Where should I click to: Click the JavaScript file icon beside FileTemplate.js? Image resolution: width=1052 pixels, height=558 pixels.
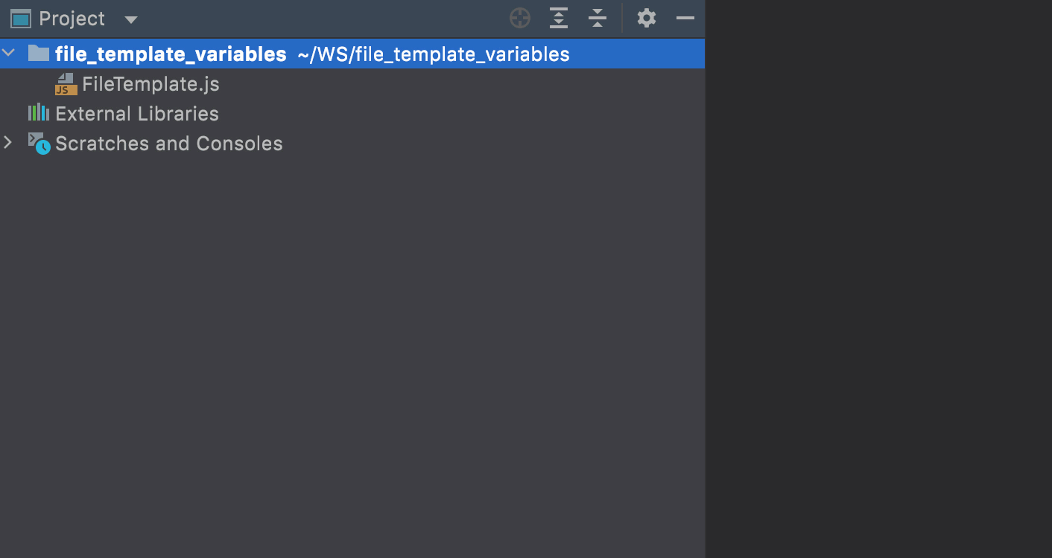point(66,84)
